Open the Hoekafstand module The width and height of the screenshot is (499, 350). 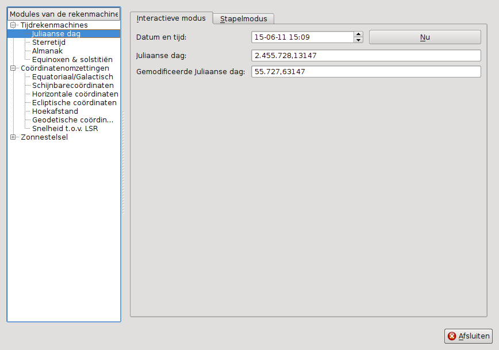click(x=55, y=111)
